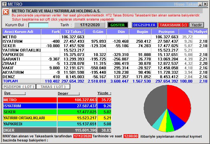Sort by Maliyet column header
Viewport: 210px width, 144px height.
[x=200, y=32]
